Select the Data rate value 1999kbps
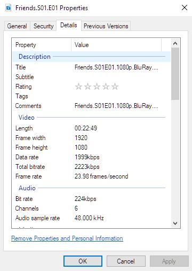Image resolution: width=192 pixels, height=271 pixels. (87, 157)
